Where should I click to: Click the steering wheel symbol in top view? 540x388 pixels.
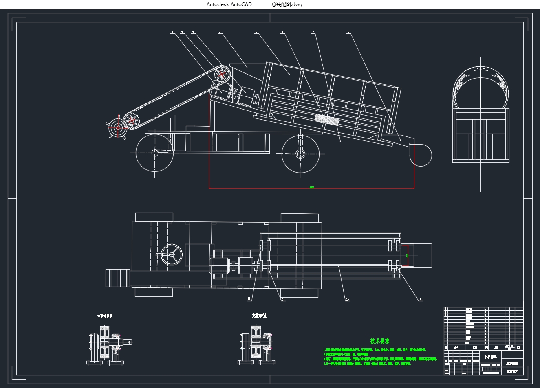point(172,254)
